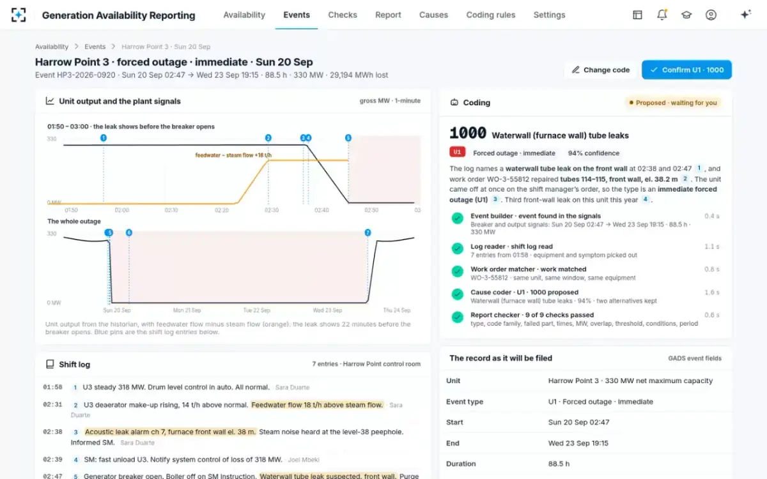Click the chart icon beside Unit output title
This screenshot has width=767, height=479.
pyautogui.click(x=50, y=101)
